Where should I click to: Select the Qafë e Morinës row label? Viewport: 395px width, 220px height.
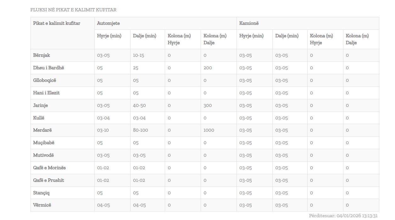(x=49, y=168)
